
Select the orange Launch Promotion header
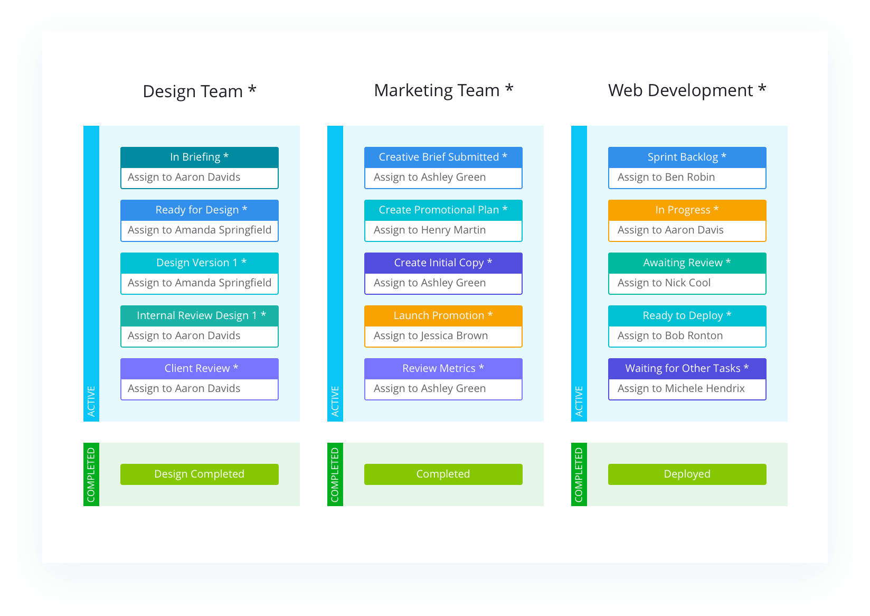(x=443, y=315)
